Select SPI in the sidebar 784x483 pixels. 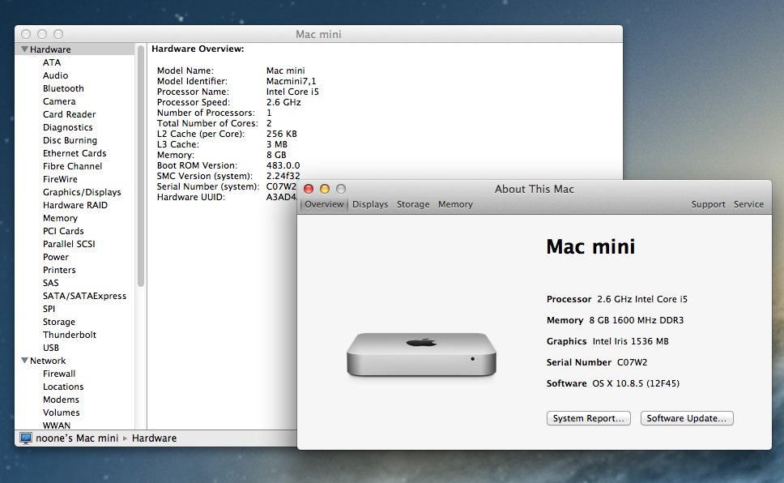tap(49, 310)
